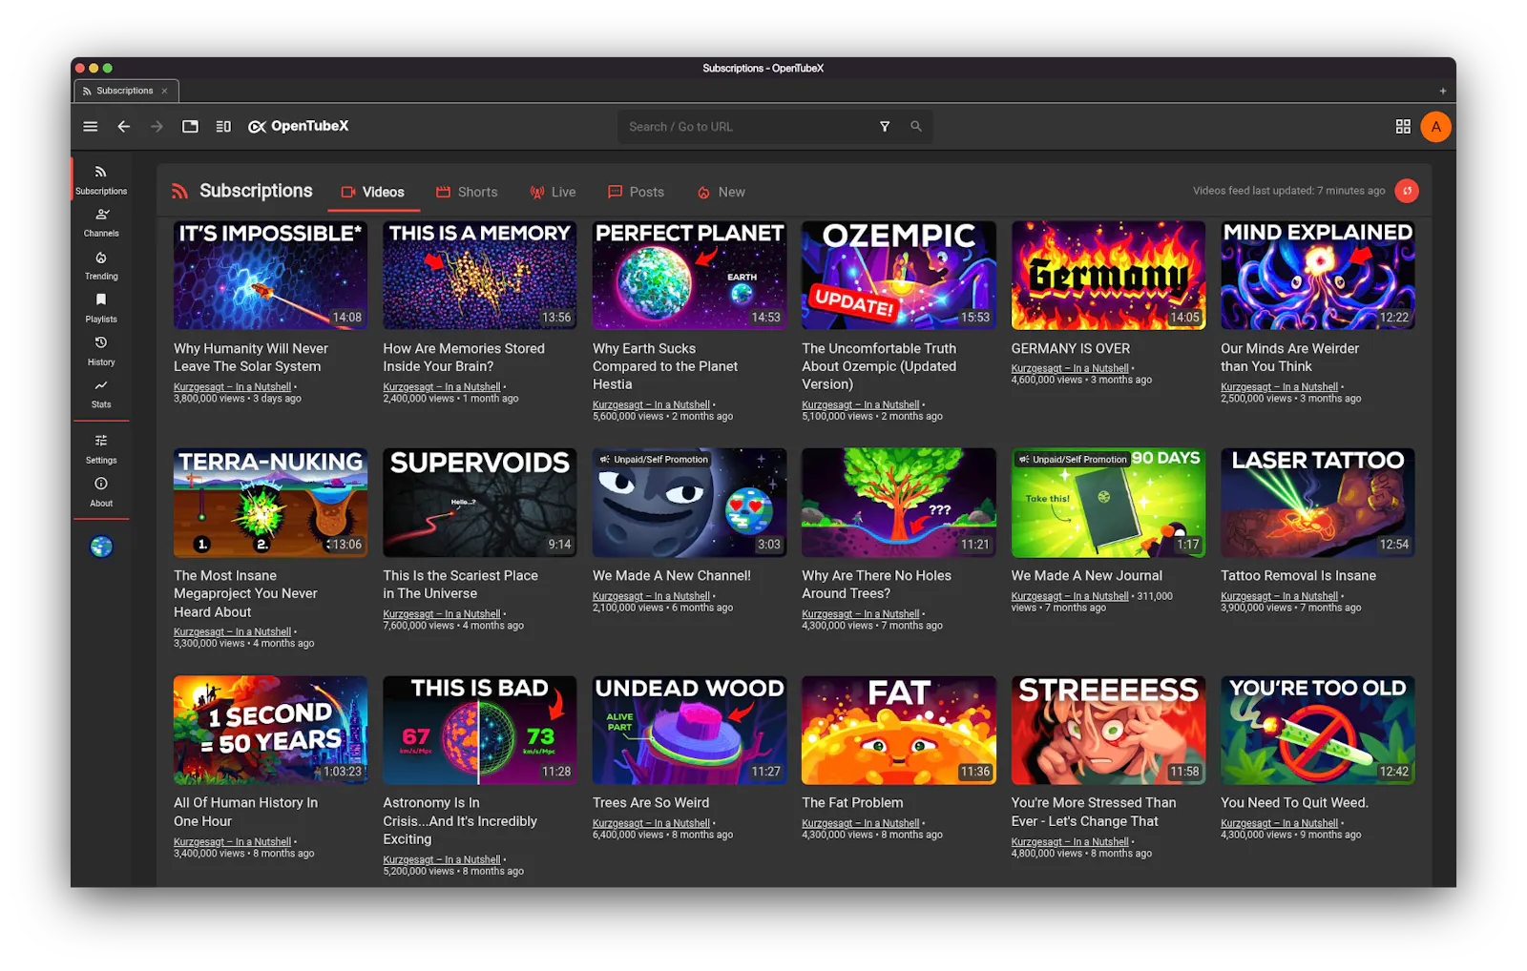Switch to the Live tab
This screenshot has height=971, width=1527.
[x=554, y=192]
